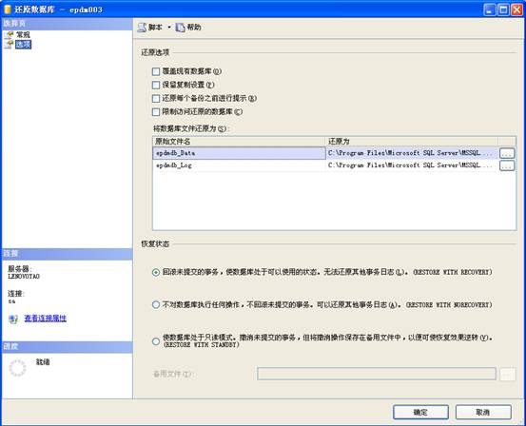This screenshot has height=426, width=526.
Task: Browse restore path for epdmdb_Log
Action: (x=507, y=165)
